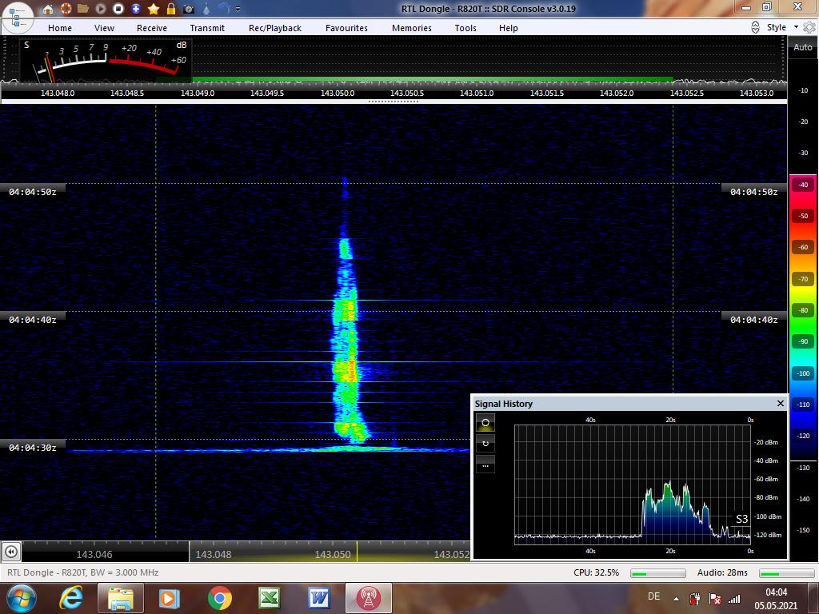Click the green filter passband bar
This screenshot has height=614, width=819.
coord(433,80)
